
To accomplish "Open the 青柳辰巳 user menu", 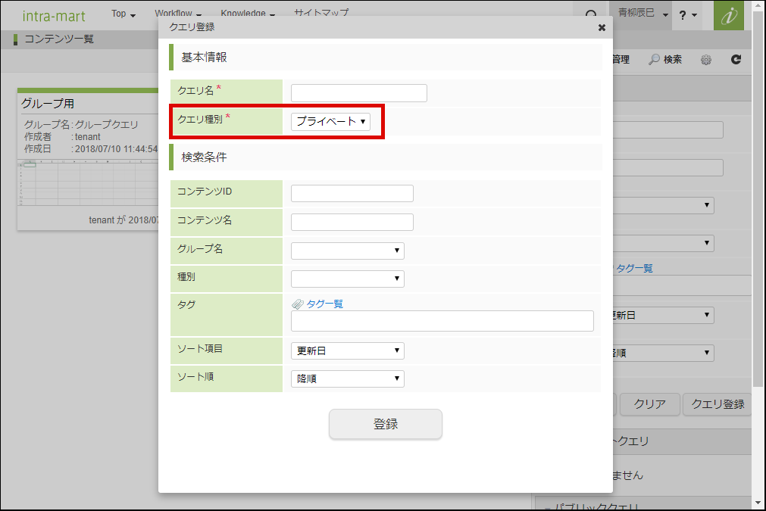I will point(643,14).
